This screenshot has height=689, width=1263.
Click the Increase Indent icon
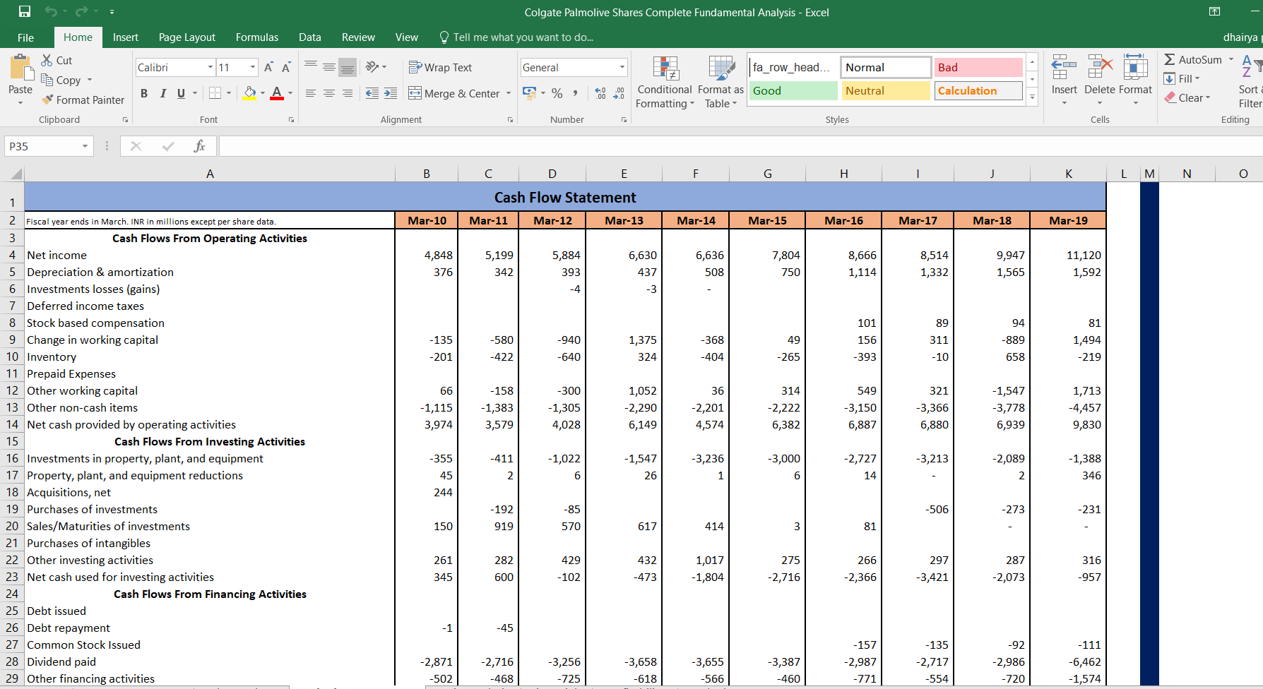coord(391,93)
